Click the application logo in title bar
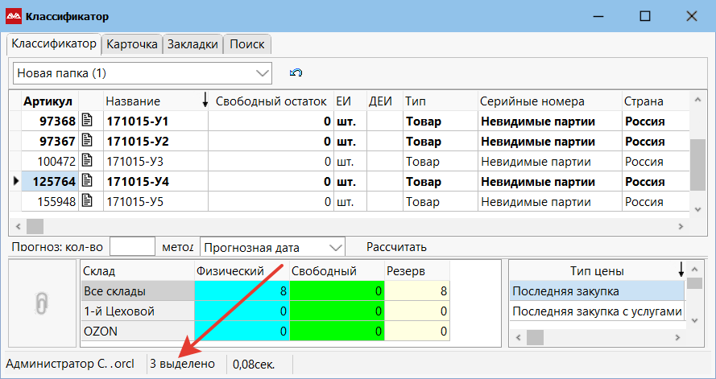Viewport: 716px width, 379px height. pyautogui.click(x=14, y=16)
